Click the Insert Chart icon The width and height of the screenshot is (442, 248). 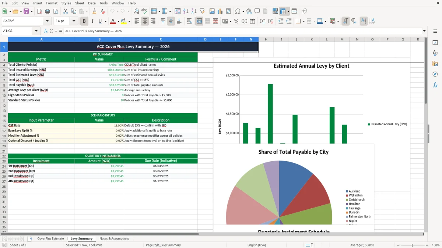coord(220,11)
